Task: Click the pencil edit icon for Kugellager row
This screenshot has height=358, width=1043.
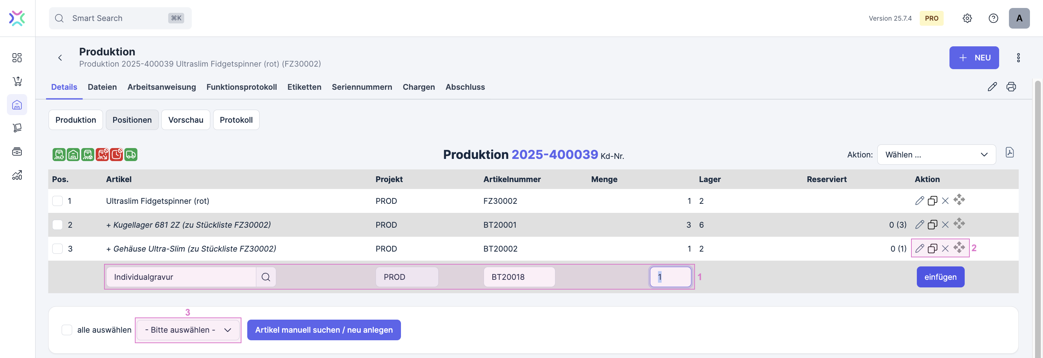Action: [x=919, y=225]
